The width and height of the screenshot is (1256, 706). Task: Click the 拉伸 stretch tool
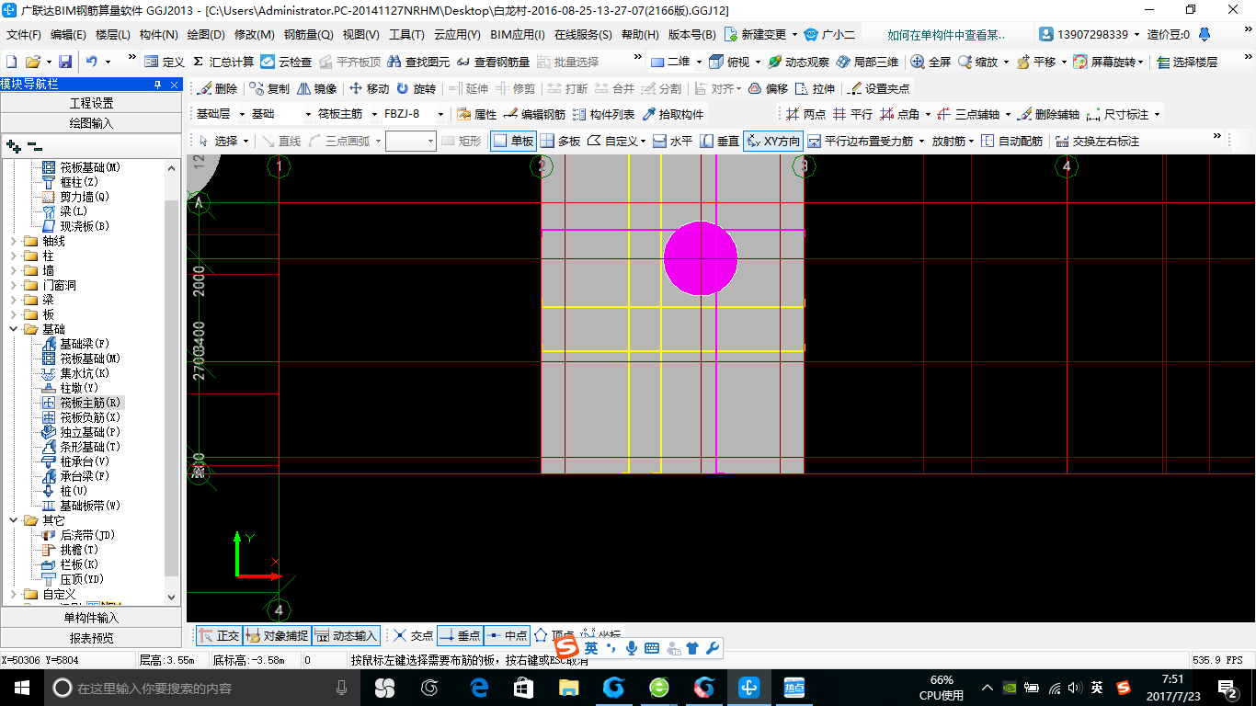click(816, 89)
